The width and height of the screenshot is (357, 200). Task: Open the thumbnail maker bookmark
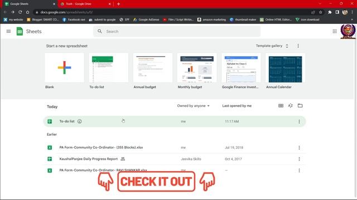tap(243, 20)
